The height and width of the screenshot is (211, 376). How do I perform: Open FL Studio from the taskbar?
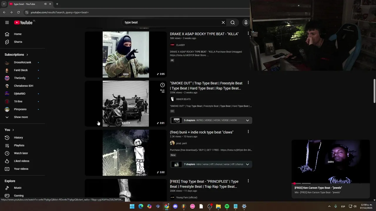tap(184, 206)
